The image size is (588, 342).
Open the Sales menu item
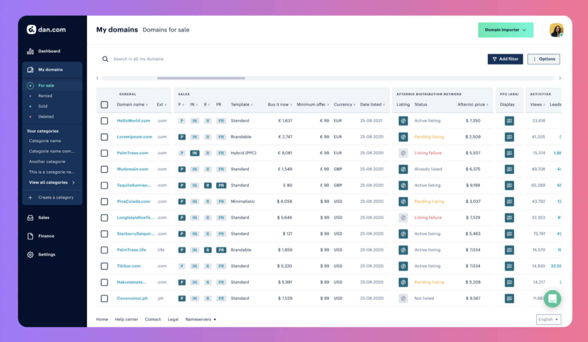pyautogui.click(x=44, y=217)
